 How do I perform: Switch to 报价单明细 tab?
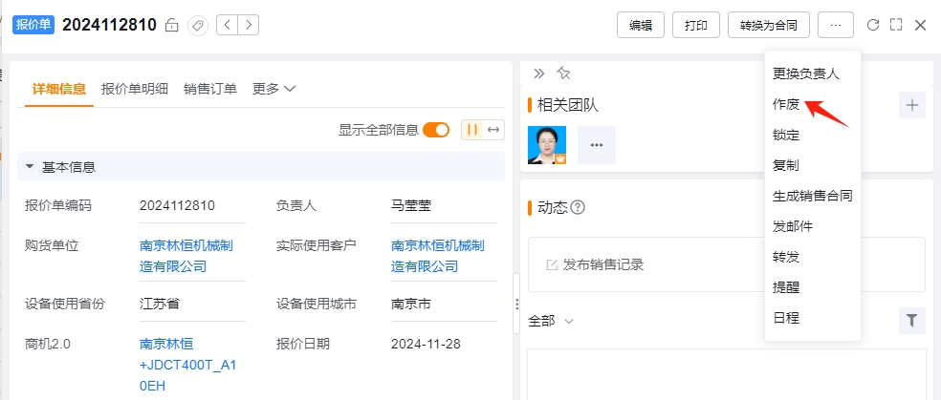click(x=135, y=89)
